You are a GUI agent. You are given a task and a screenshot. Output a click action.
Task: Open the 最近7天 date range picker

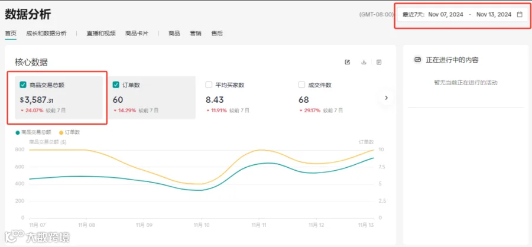463,15
